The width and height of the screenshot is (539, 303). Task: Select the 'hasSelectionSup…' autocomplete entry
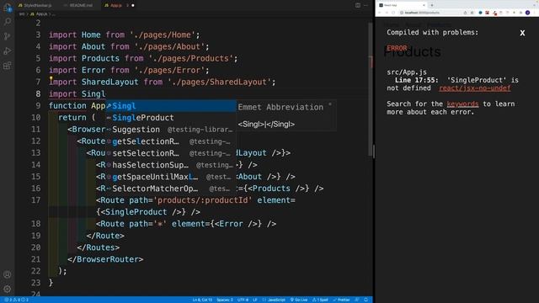[170, 165]
